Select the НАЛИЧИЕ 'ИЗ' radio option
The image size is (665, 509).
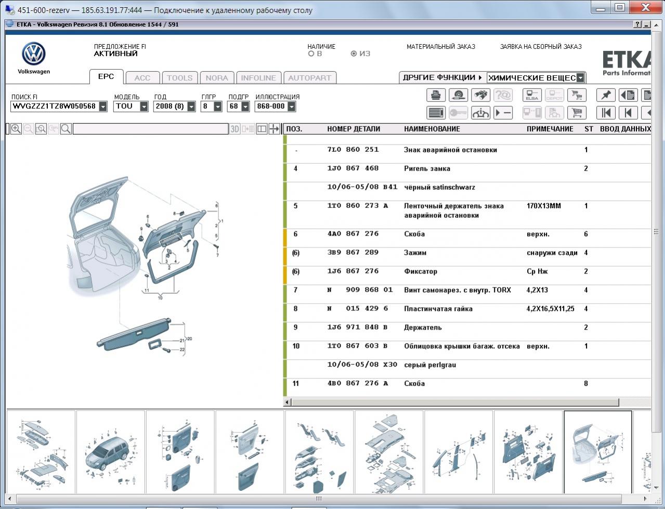(x=354, y=54)
